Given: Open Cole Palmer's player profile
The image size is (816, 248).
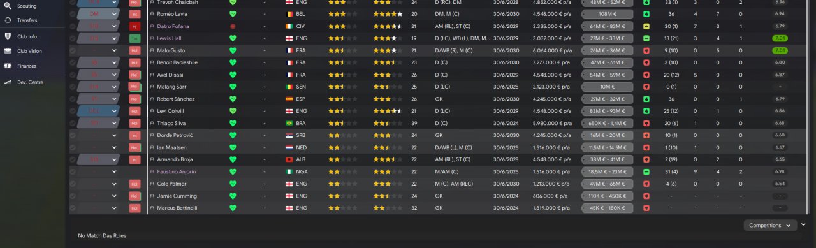Looking at the screenshot, I should pyautogui.click(x=171, y=184).
